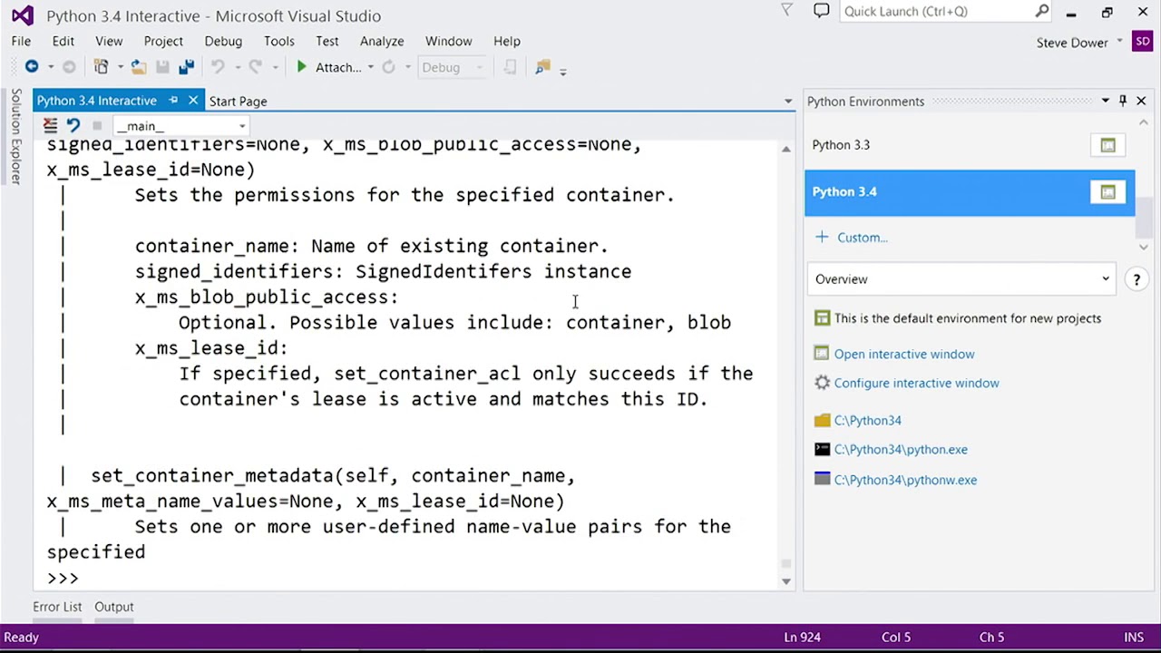Open the Attach dropdown arrow
The image size is (1161, 653).
coord(370,67)
